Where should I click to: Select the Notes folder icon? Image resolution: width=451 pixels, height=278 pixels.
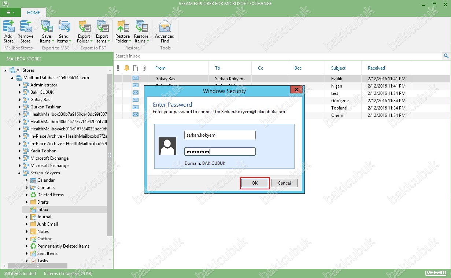pos(33,231)
